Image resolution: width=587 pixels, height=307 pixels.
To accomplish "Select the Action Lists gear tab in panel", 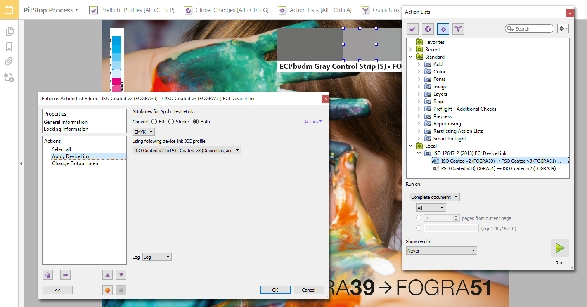I will click(443, 29).
